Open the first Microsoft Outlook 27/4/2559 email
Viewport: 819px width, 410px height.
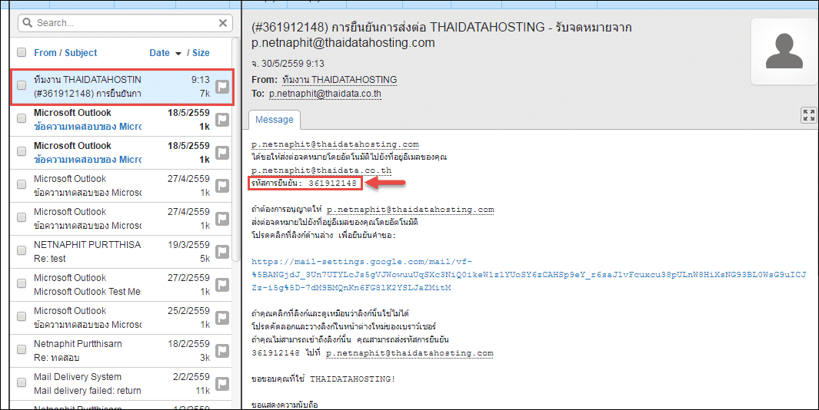click(121, 186)
